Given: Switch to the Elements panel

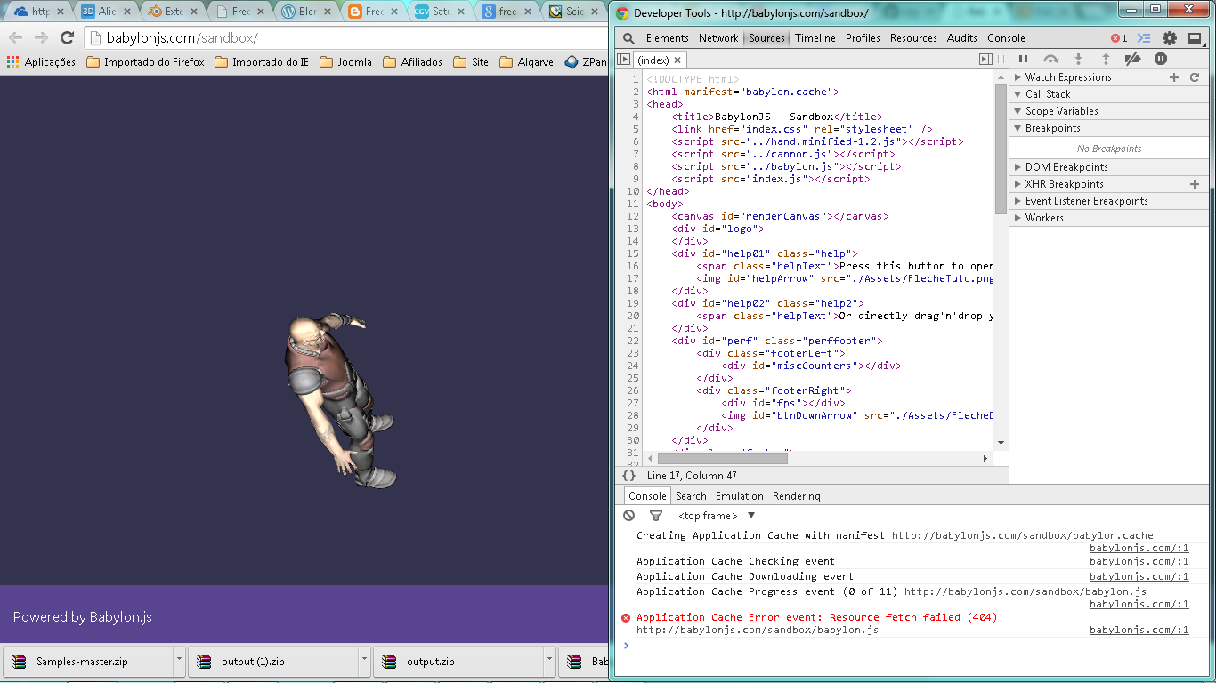Looking at the screenshot, I should pyautogui.click(x=668, y=38).
